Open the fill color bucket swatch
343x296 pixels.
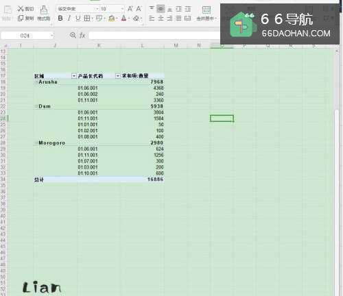click(112, 18)
